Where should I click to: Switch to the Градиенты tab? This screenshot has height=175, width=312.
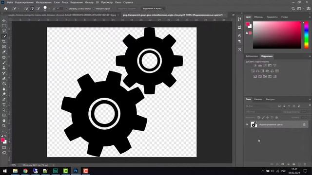coord(272,17)
